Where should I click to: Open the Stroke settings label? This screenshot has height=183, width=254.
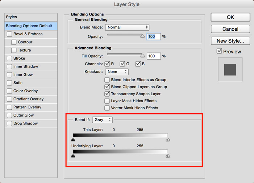click(x=19, y=58)
